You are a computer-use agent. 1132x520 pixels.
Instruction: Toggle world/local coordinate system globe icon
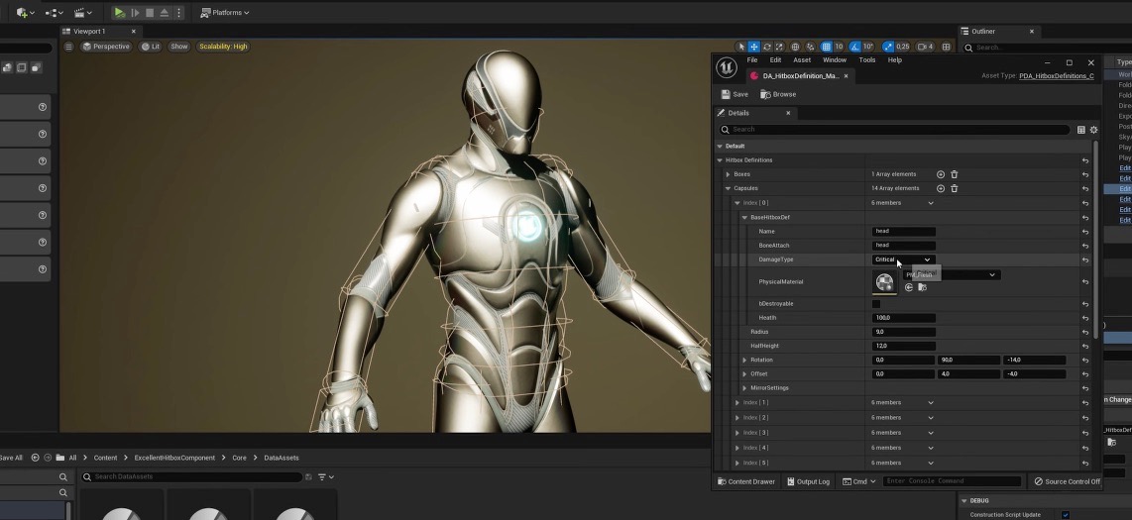795,47
